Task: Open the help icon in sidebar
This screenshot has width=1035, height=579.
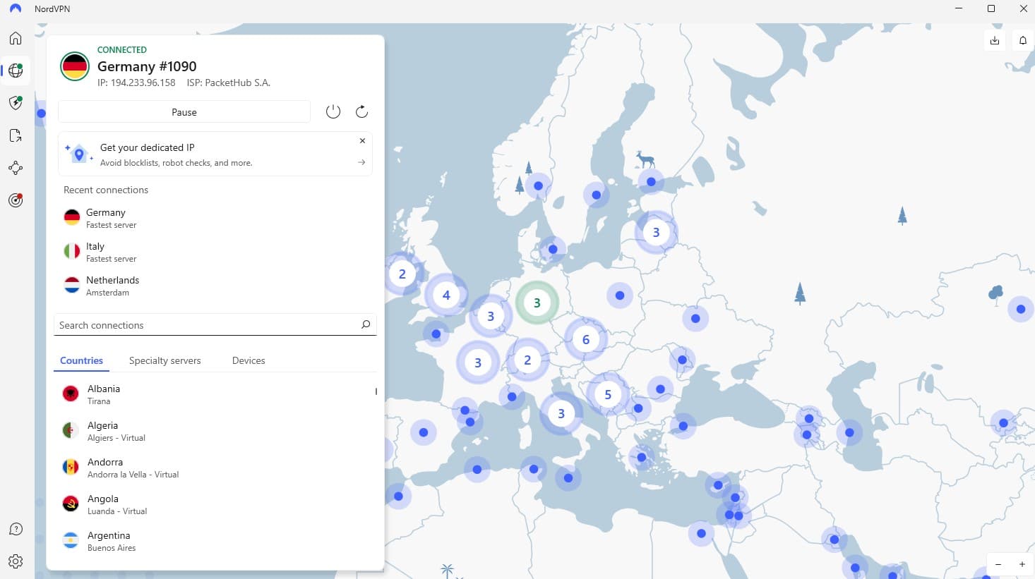Action: tap(16, 529)
